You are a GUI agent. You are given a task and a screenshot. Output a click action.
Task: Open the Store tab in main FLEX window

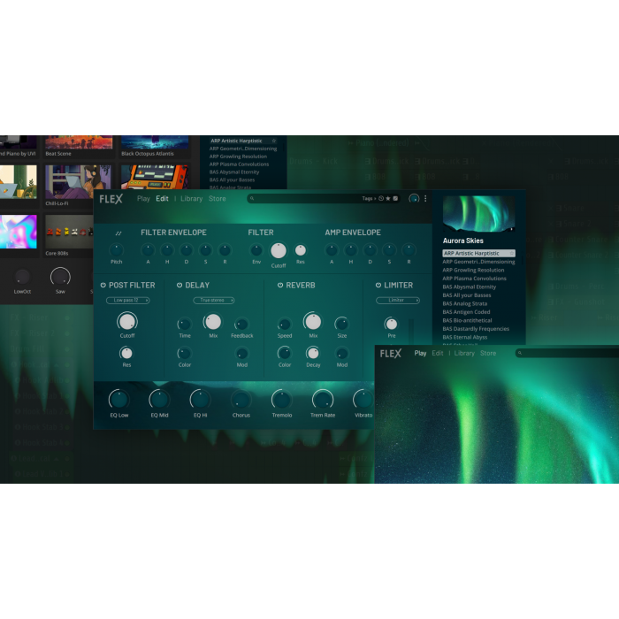[218, 199]
